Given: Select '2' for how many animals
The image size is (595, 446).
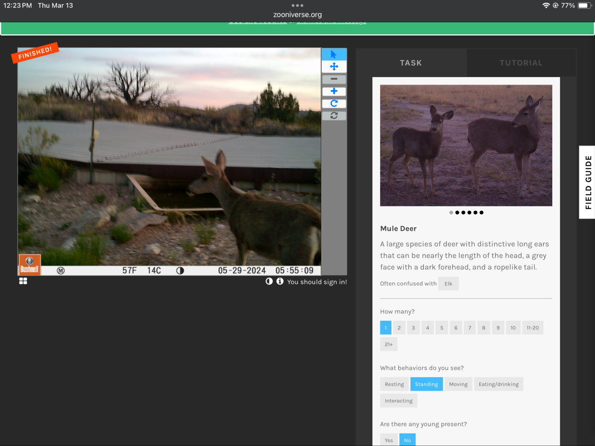Looking at the screenshot, I should click(399, 328).
